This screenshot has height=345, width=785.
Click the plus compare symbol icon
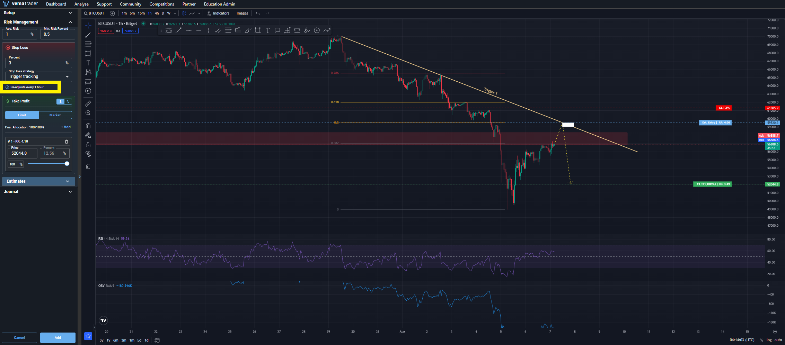tap(112, 13)
